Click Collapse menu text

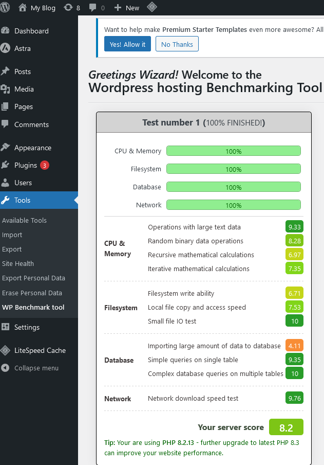tap(36, 368)
